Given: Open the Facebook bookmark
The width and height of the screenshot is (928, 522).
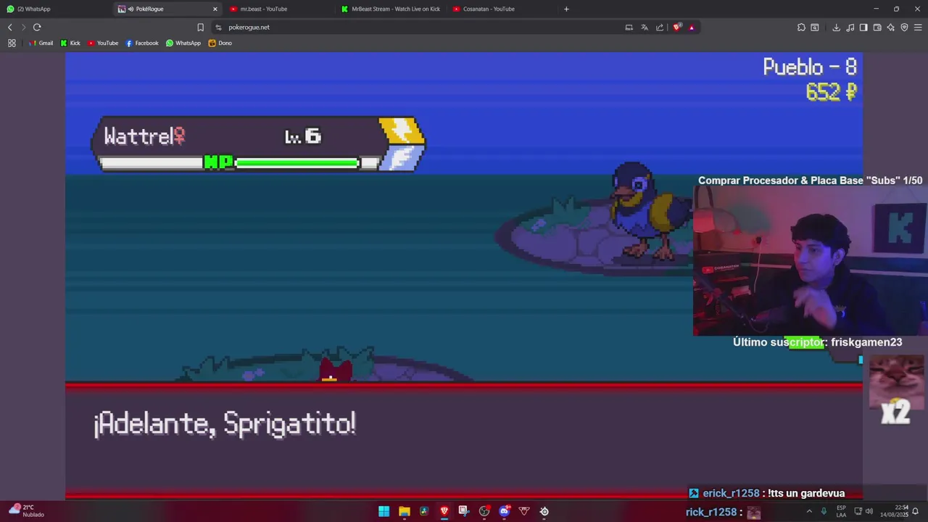Looking at the screenshot, I should (142, 43).
